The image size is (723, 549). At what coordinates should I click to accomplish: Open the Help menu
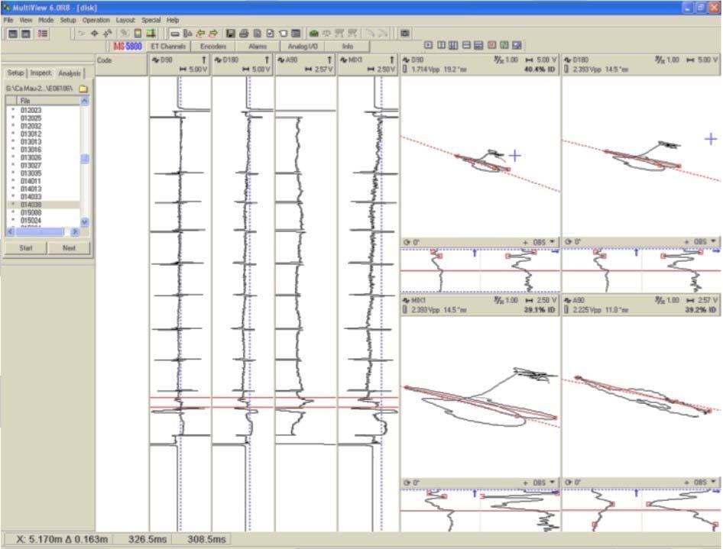click(173, 21)
